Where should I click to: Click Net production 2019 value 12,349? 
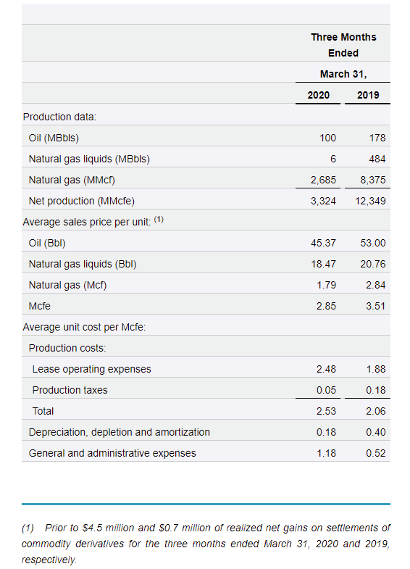pos(370,201)
